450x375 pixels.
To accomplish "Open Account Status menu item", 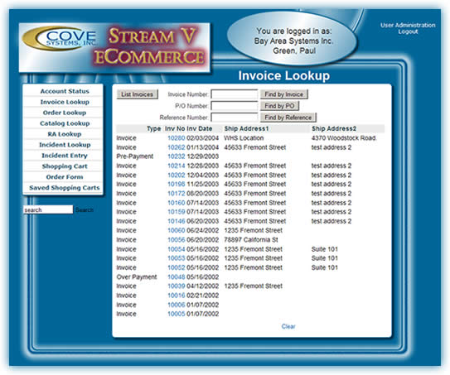I will pyautogui.click(x=65, y=91).
